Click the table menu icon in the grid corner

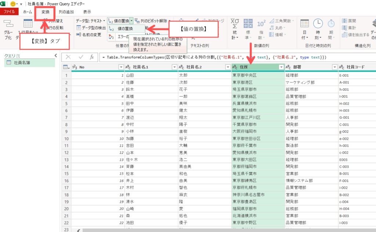[x=66, y=67]
